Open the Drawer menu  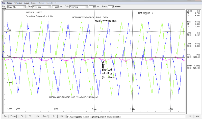pyautogui.click(x=41, y=3)
